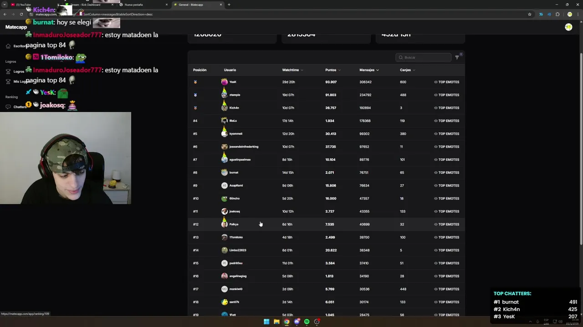This screenshot has height=327, width=583.
Task: Open the Chrome profile avatar
Action: coord(569,14)
